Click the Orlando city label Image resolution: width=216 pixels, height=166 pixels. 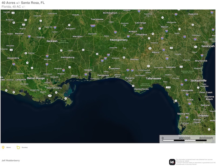pyautogui.click(x=203, y=116)
